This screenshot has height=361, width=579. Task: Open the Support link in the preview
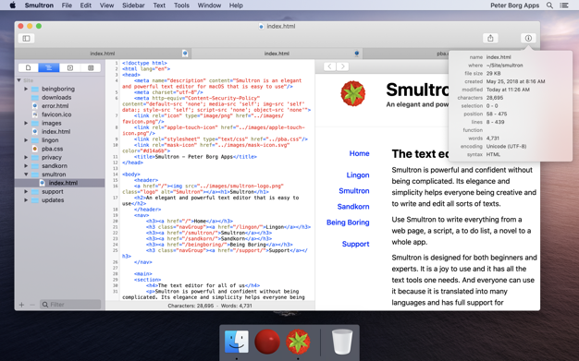355,244
